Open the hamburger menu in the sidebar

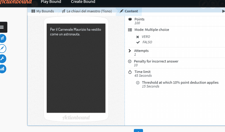[2, 27]
